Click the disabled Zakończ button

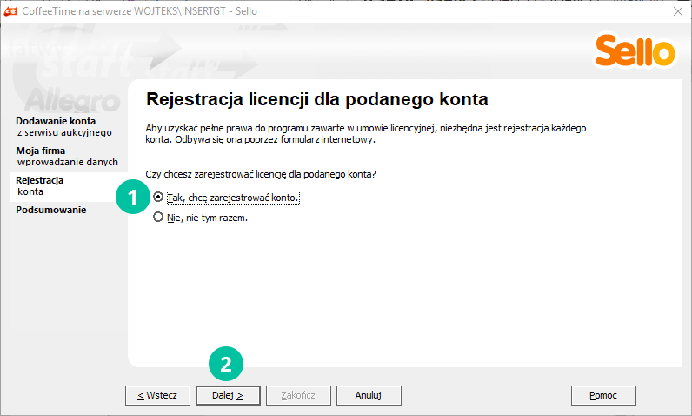pyautogui.click(x=298, y=395)
